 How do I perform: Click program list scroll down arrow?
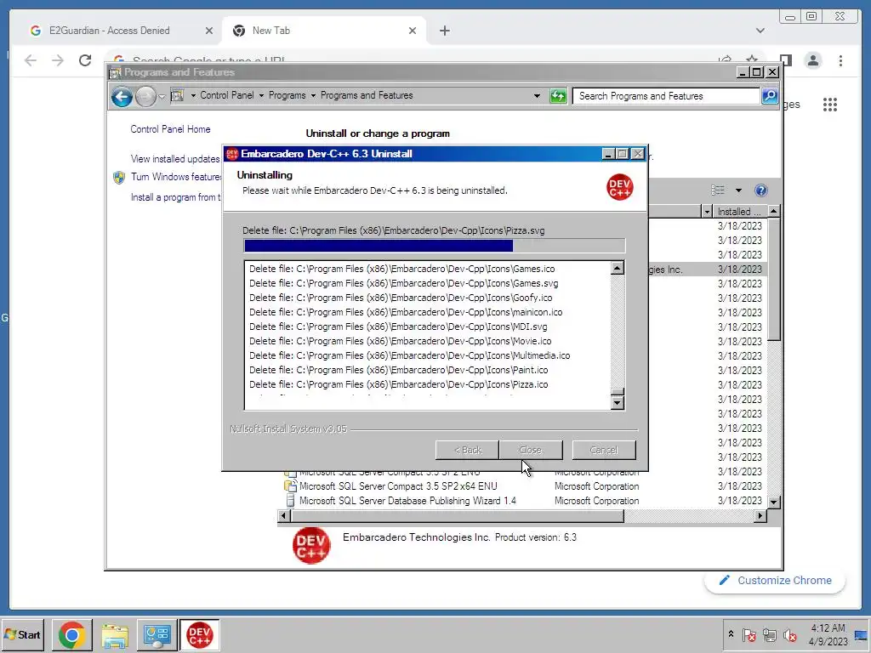773,502
